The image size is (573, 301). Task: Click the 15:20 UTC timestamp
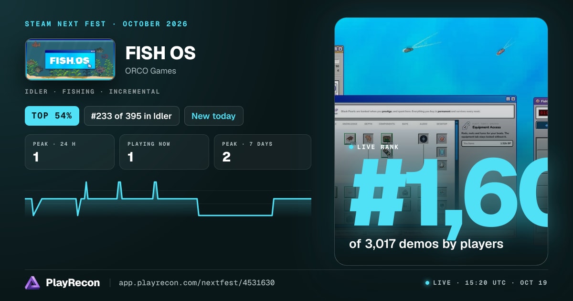point(485,283)
